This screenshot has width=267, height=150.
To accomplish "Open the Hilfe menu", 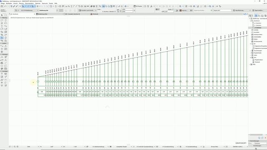I will tap(55, 3).
